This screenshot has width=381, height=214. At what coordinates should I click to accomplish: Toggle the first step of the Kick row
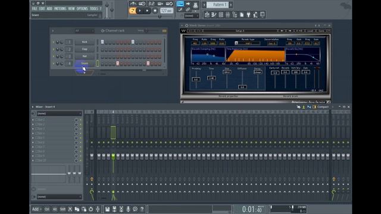pos(102,42)
